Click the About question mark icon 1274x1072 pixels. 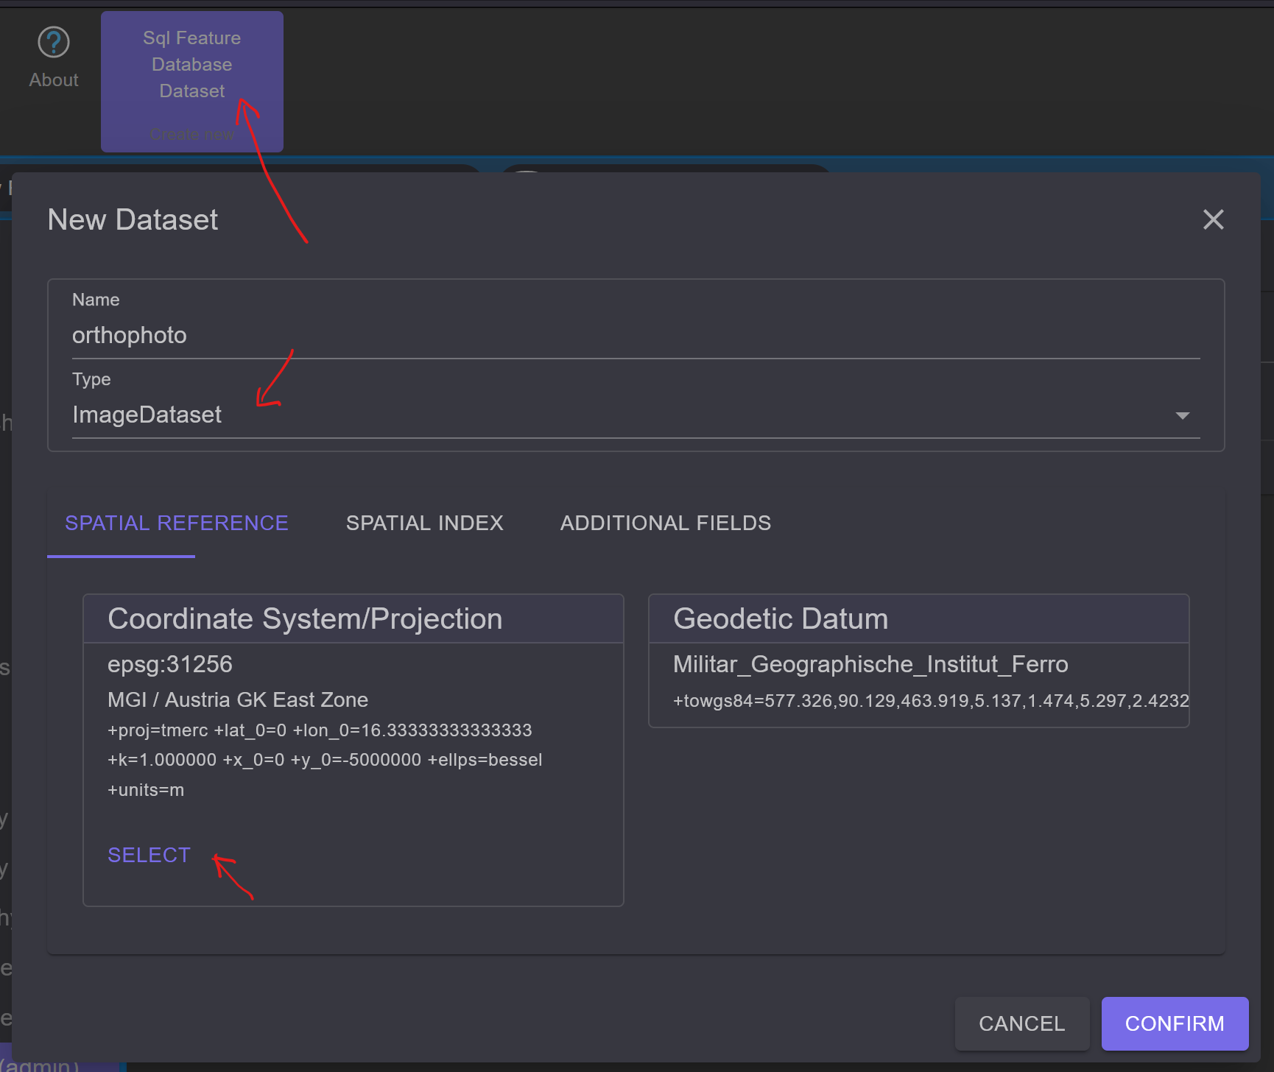point(54,42)
